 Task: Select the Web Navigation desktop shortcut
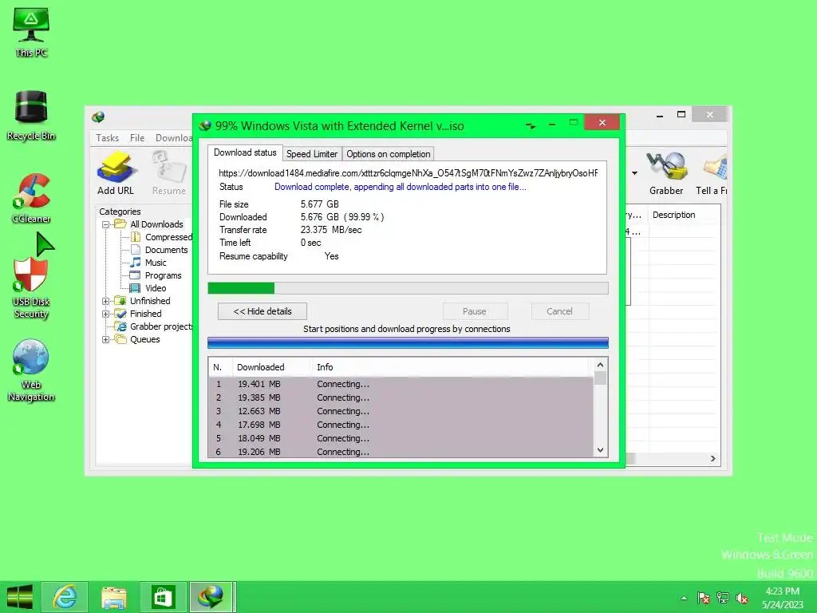[31, 370]
